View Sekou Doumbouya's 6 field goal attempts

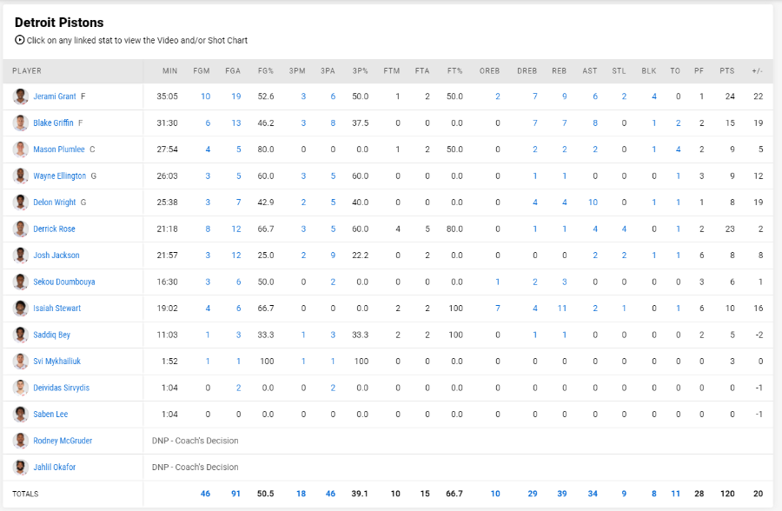(238, 282)
